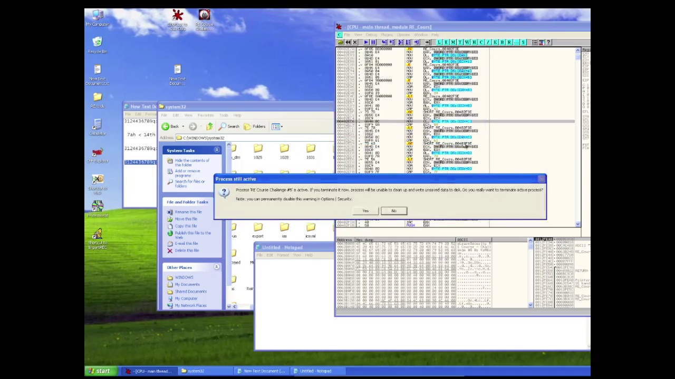675x379 pixels.
Task: Show Executable modules with the E button
Action: click(446, 42)
